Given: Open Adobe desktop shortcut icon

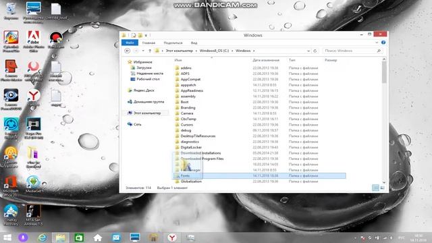Looking at the screenshot, I should point(34,41).
